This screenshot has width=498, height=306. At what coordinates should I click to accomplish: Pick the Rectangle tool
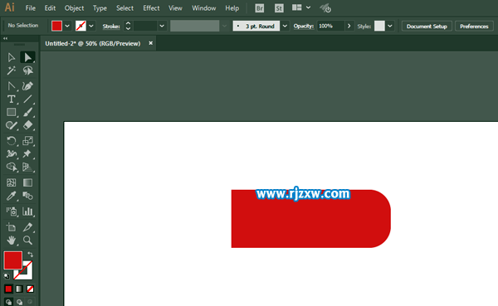(x=11, y=112)
